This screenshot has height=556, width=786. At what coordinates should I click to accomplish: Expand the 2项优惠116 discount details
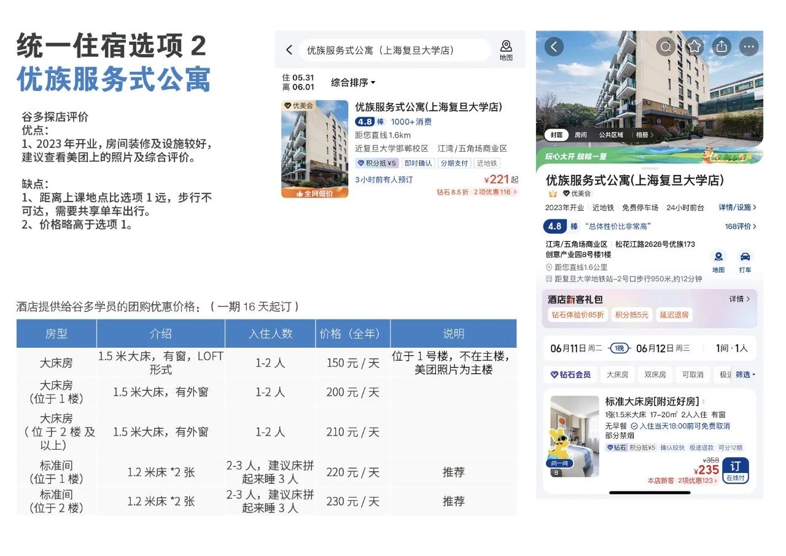495,192
